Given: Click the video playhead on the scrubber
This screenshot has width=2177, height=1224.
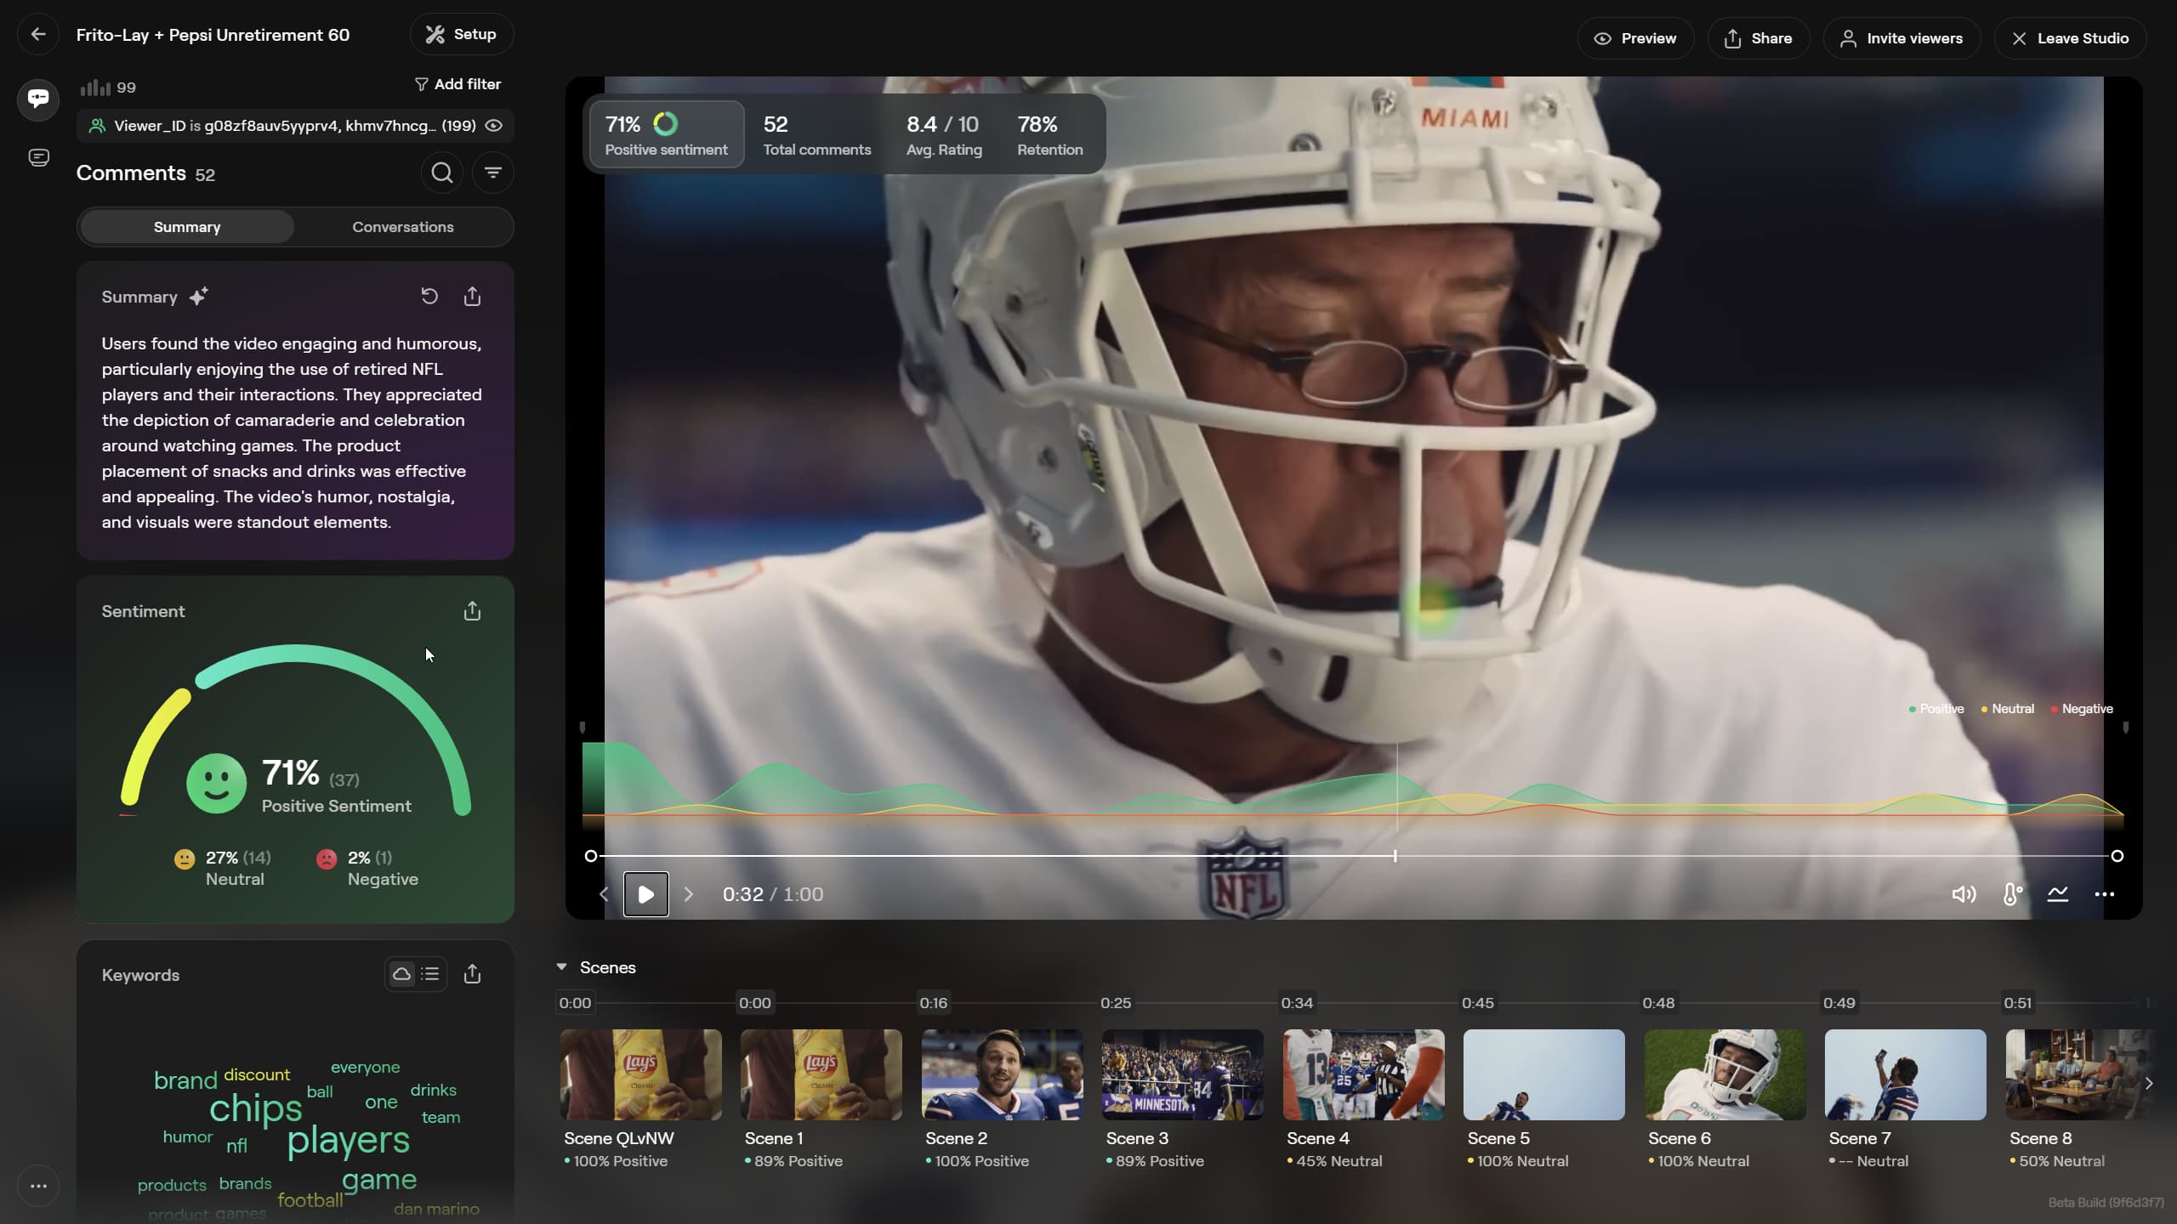Looking at the screenshot, I should (1395, 856).
